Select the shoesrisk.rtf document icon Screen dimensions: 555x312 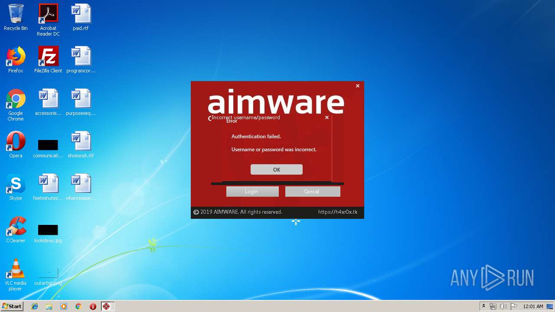point(81,145)
